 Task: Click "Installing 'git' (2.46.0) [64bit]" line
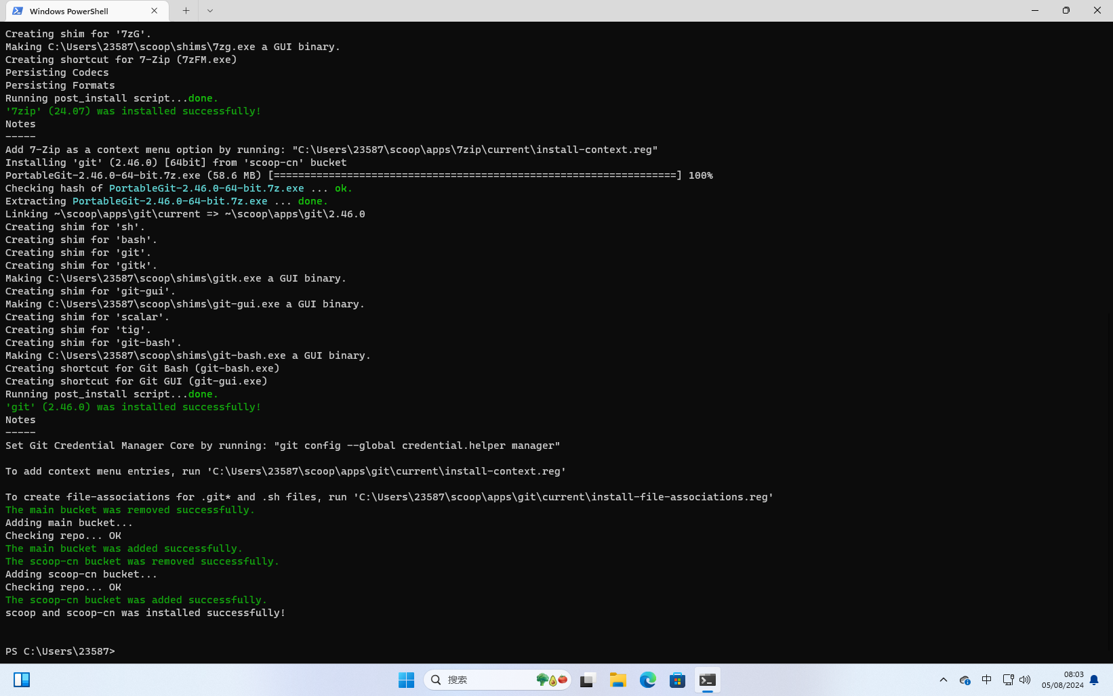[x=176, y=162]
